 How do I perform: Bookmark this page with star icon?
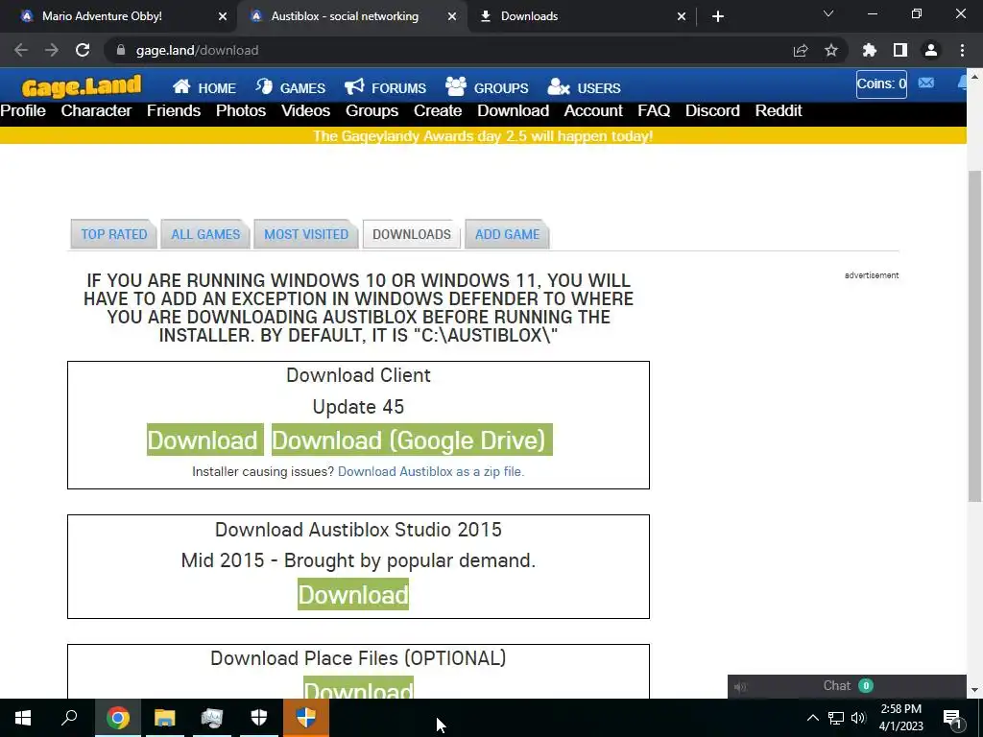point(831,50)
